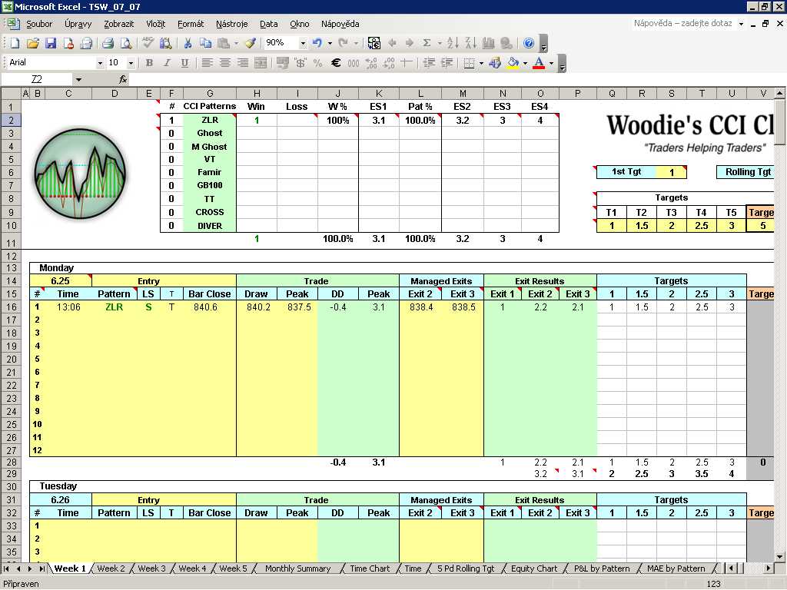Open the Nástroje menu
The image size is (787, 590).
(x=232, y=24)
